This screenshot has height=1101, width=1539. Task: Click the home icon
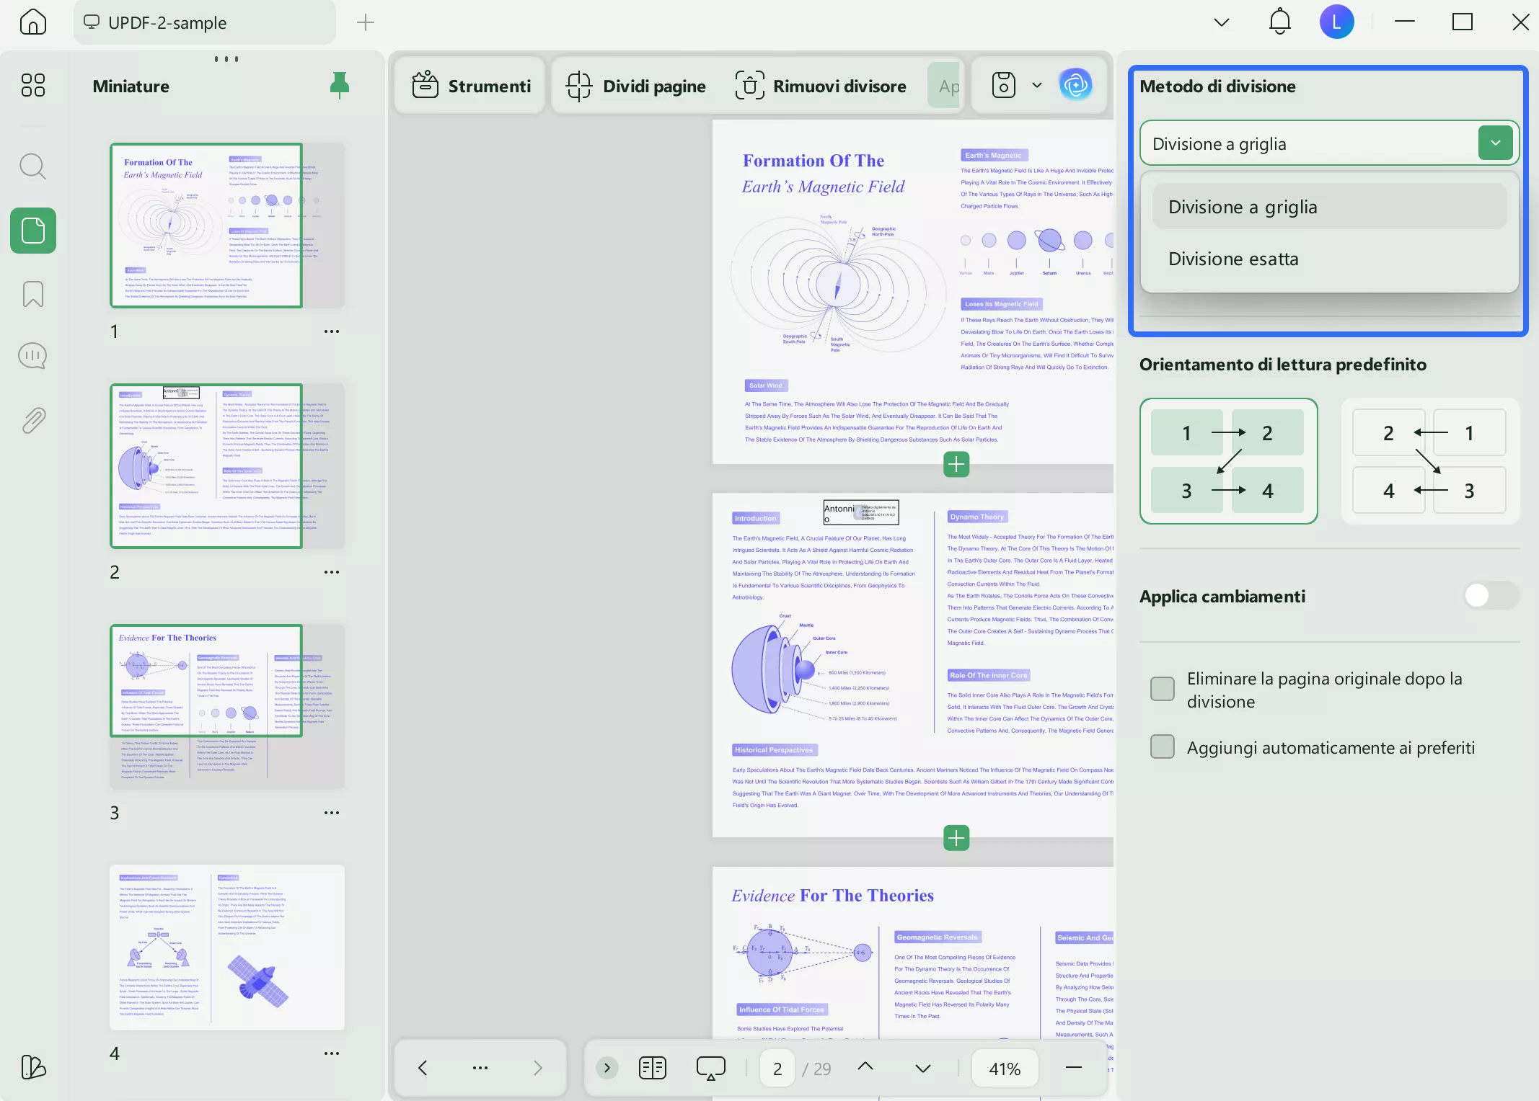click(x=32, y=22)
